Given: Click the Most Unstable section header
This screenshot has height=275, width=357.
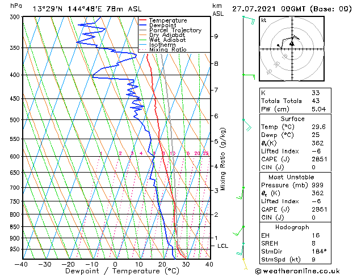Looking at the screenshot, I should click(291, 177).
